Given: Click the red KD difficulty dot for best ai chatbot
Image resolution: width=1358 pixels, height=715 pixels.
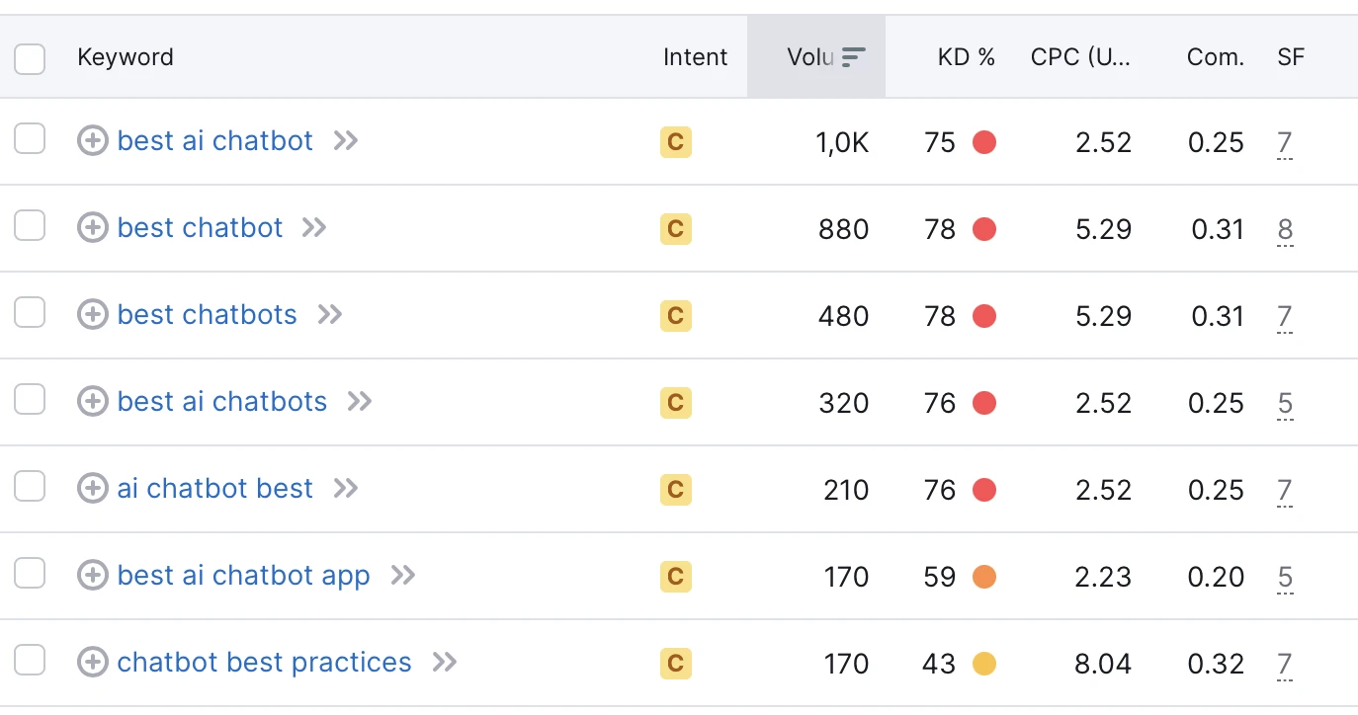Looking at the screenshot, I should pos(984,142).
